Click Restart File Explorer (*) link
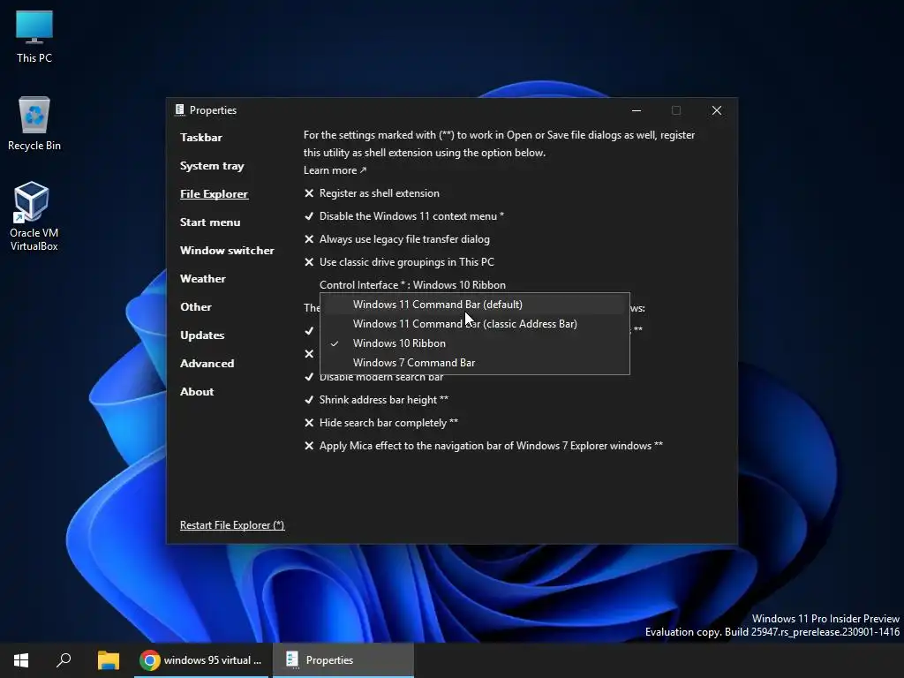 [232, 525]
